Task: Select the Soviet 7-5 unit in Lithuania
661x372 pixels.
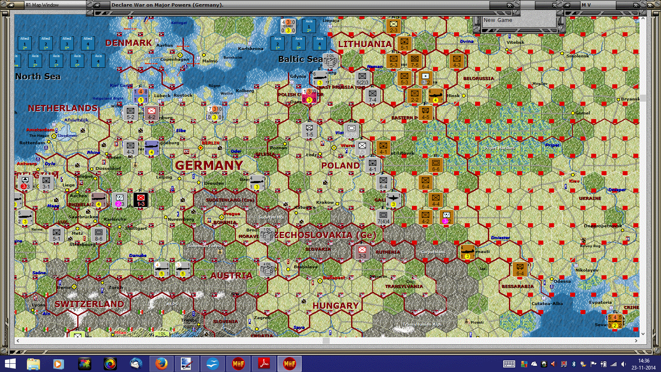Action: pos(415,61)
